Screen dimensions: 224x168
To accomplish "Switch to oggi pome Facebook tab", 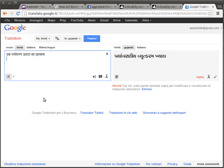I will (101, 7).
